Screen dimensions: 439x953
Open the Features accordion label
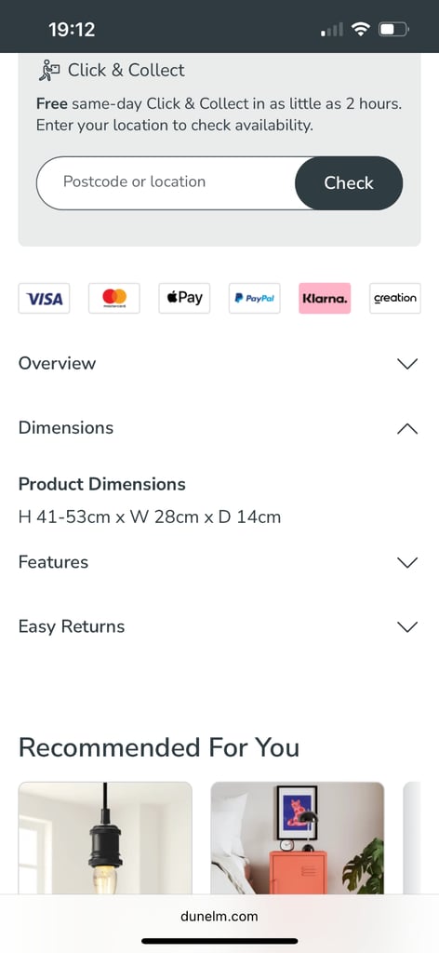(x=53, y=561)
